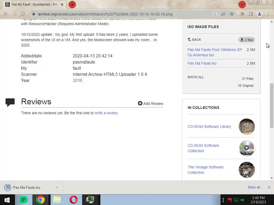Image resolution: width=274 pixels, height=205 pixels.
Task: Expand the download item chevron menu
Action: (57, 187)
